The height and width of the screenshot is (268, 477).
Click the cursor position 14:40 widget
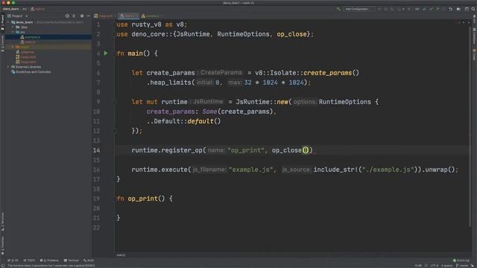click(x=418, y=266)
